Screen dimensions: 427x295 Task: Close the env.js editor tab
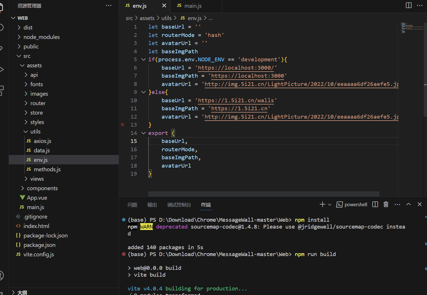coord(164,6)
